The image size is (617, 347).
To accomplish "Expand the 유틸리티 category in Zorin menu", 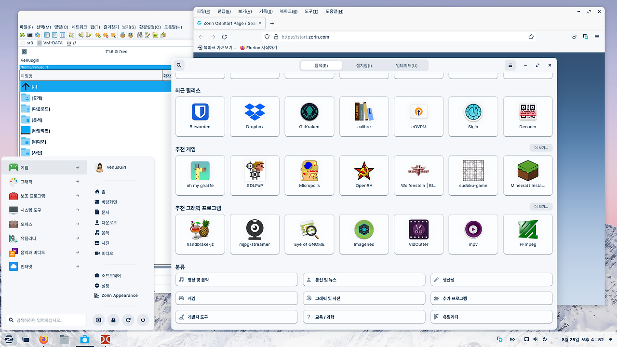I will 44,238.
